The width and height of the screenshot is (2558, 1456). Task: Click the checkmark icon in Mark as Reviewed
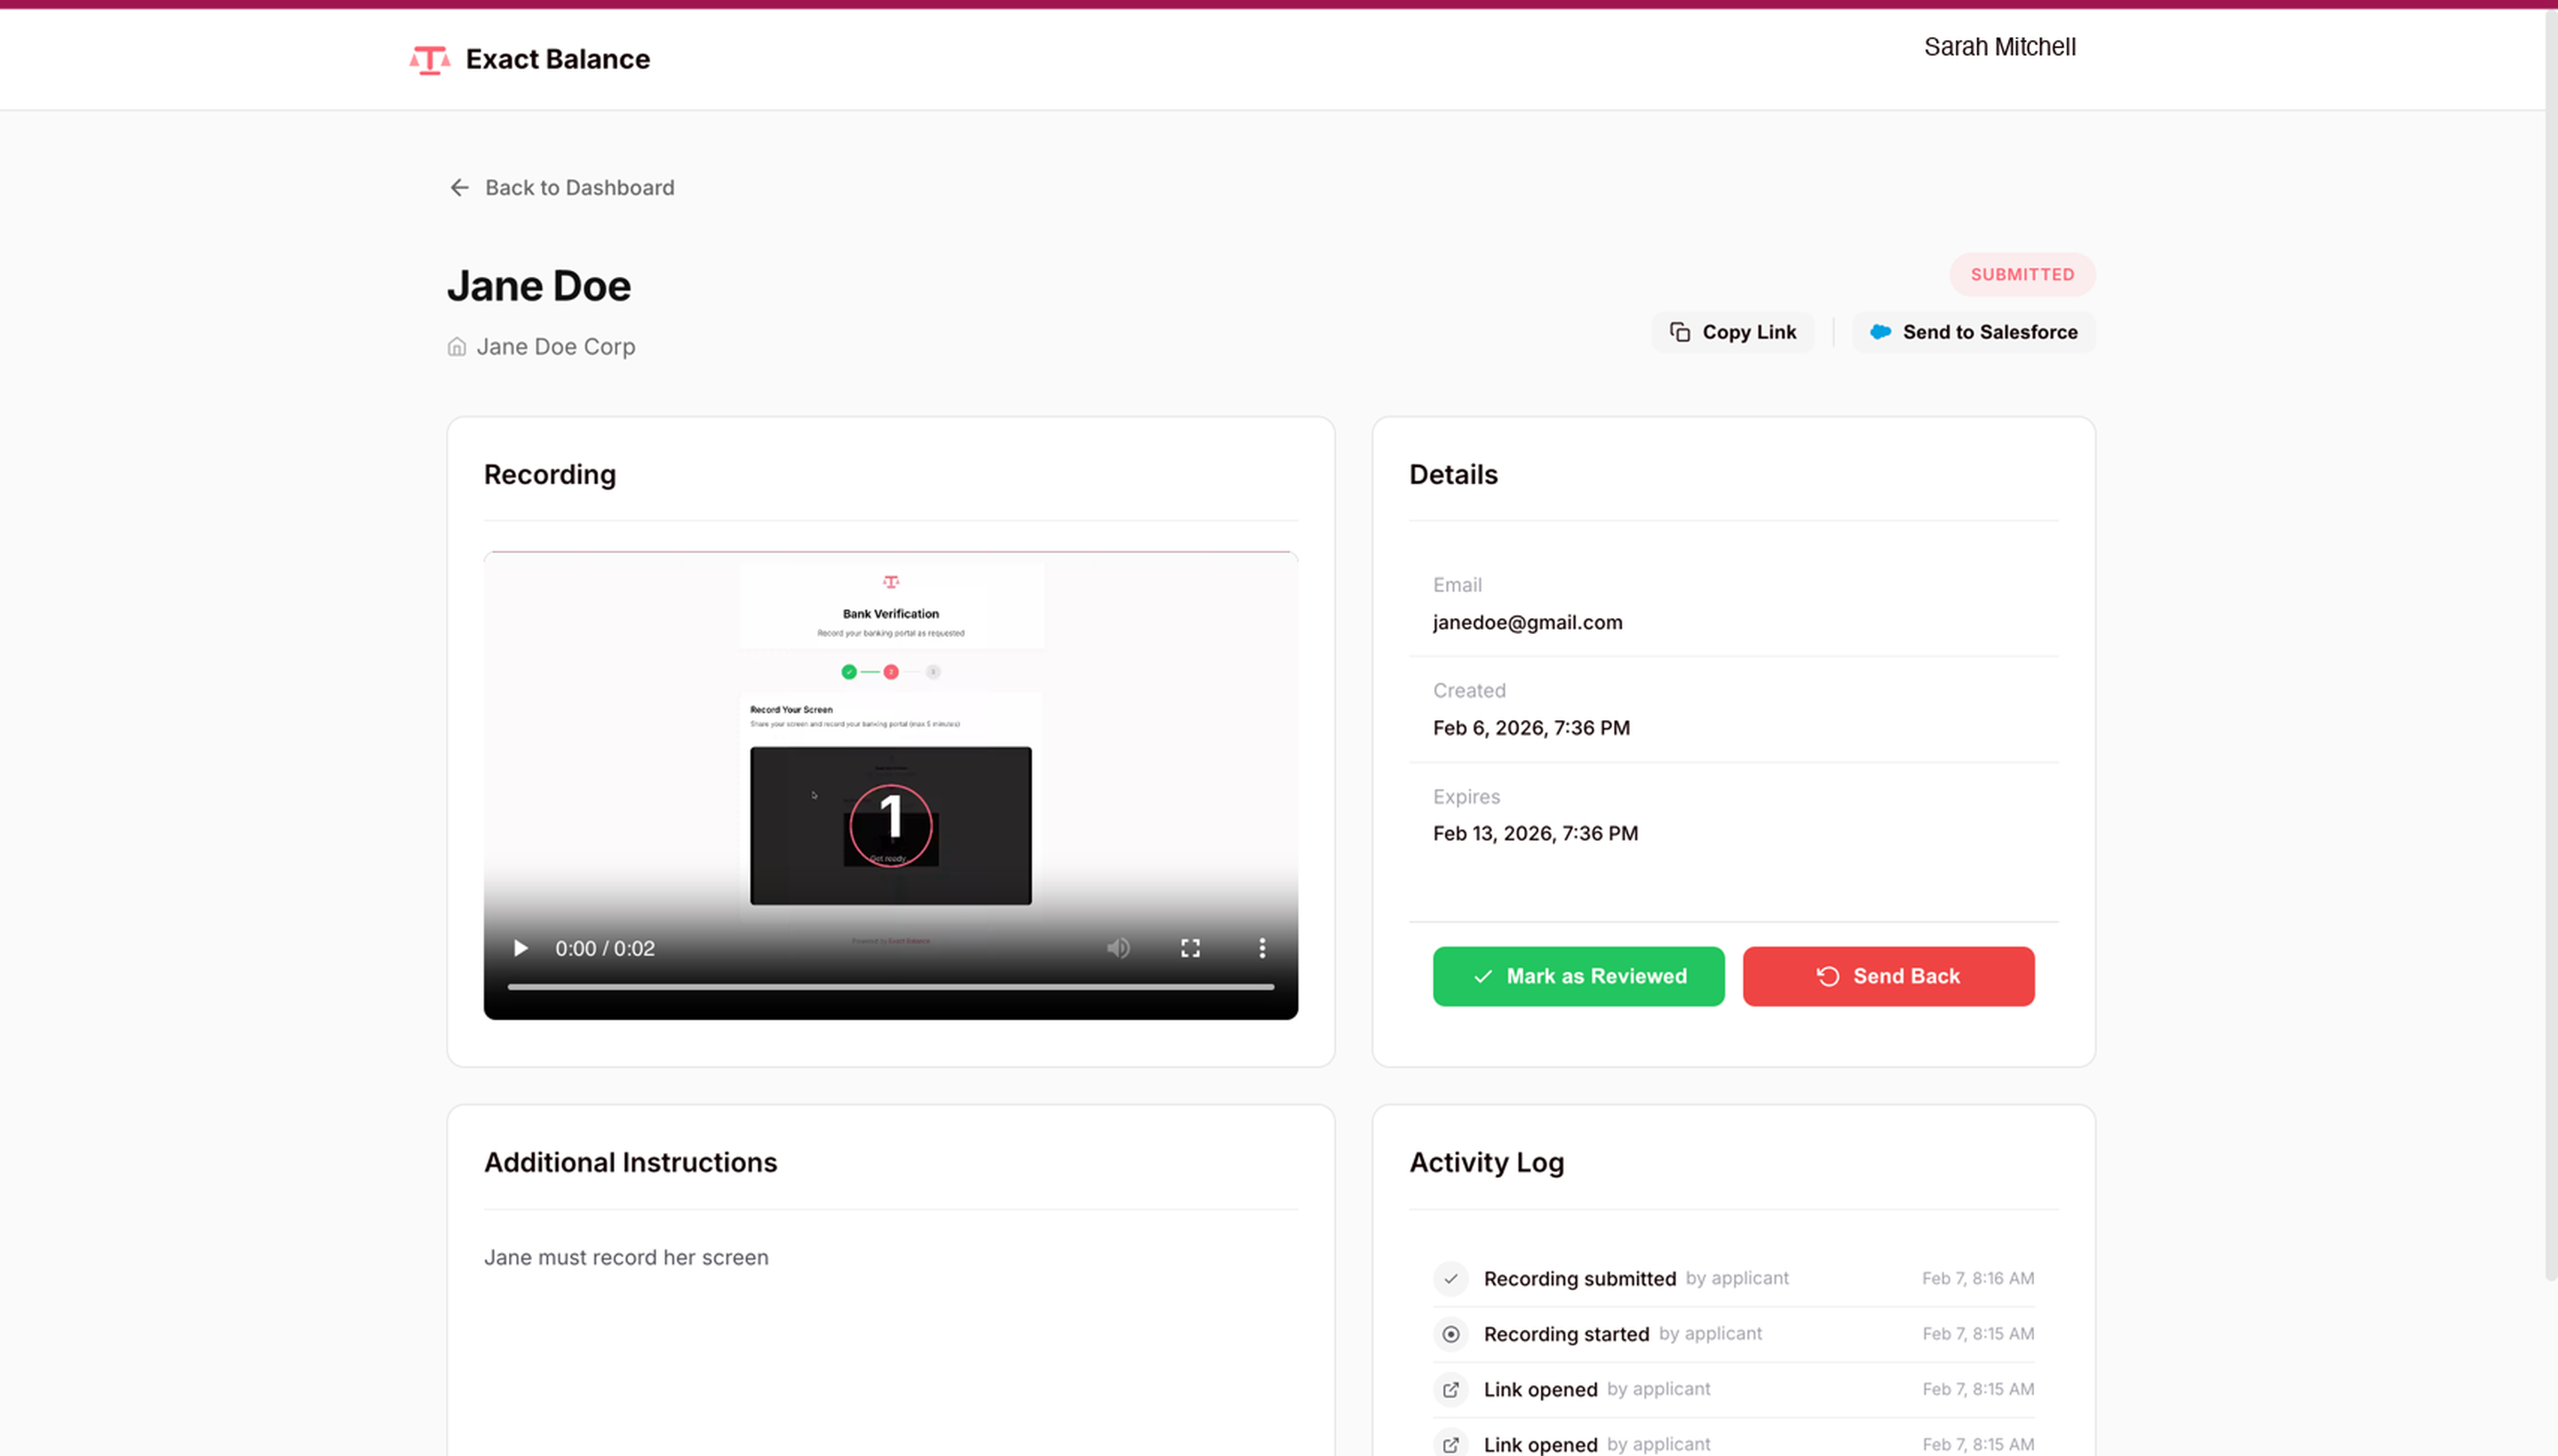pyautogui.click(x=1483, y=976)
